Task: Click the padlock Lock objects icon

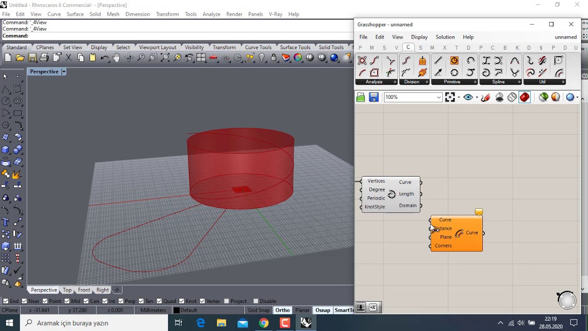Action: (274, 57)
